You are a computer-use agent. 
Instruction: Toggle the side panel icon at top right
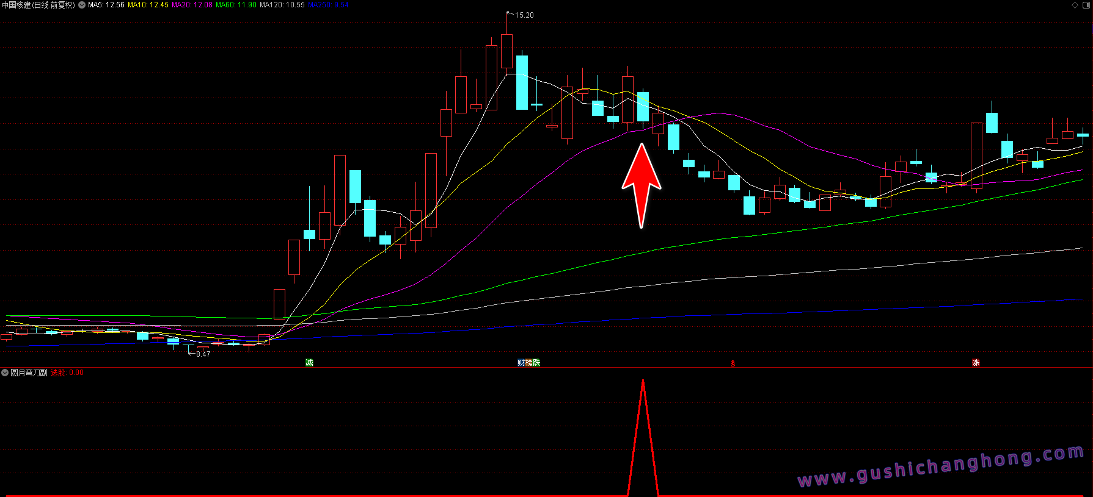click(1086, 5)
